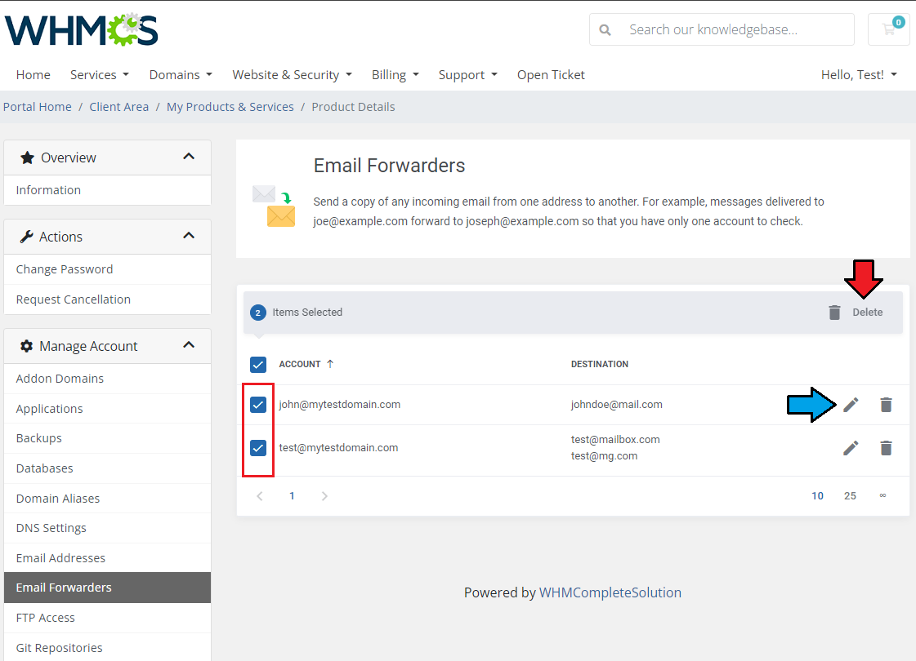Open Domain Aliases in sidebar
The image size is (916, 661).
108,499
